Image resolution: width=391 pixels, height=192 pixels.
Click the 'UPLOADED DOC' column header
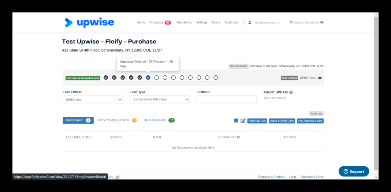[79, 137]
